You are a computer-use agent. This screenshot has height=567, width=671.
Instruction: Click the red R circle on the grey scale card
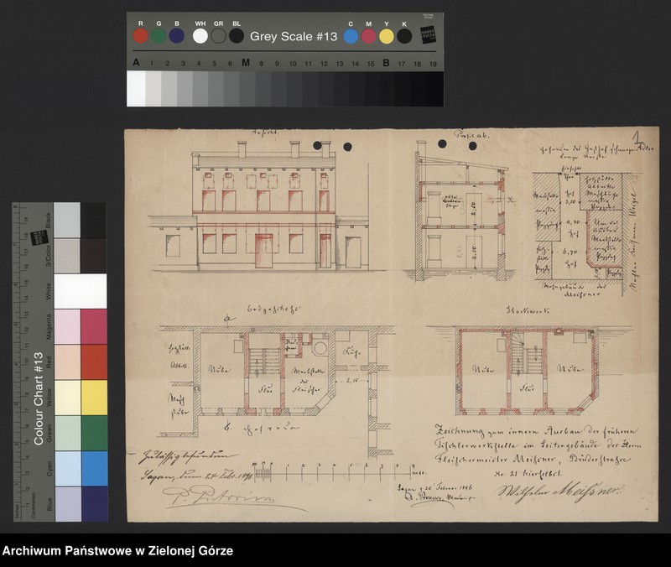coord(140,36)
